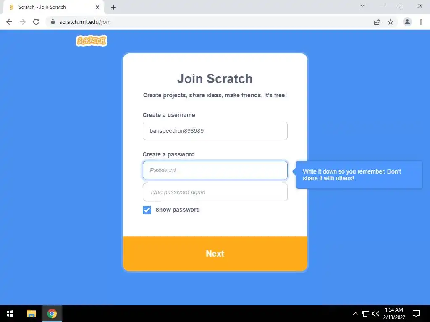
Task: Open the taskbar clock and date
Action: pos(394,314)
